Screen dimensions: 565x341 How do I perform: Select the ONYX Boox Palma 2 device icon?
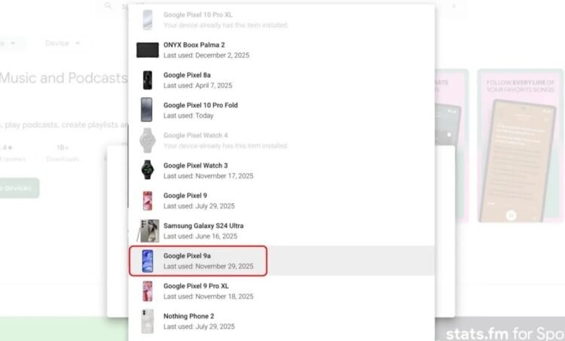tap(148, 50)
